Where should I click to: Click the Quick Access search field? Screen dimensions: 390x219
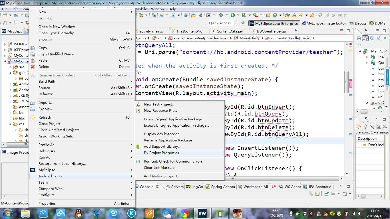tap(221, 23)
